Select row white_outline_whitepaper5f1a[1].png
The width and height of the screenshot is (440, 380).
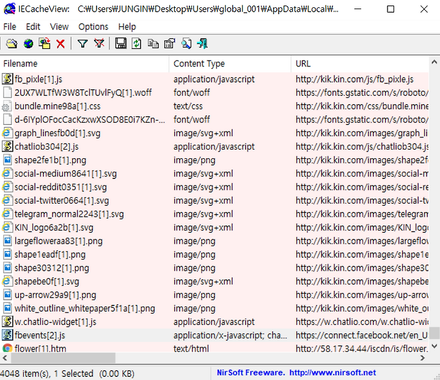click(215, 308)
